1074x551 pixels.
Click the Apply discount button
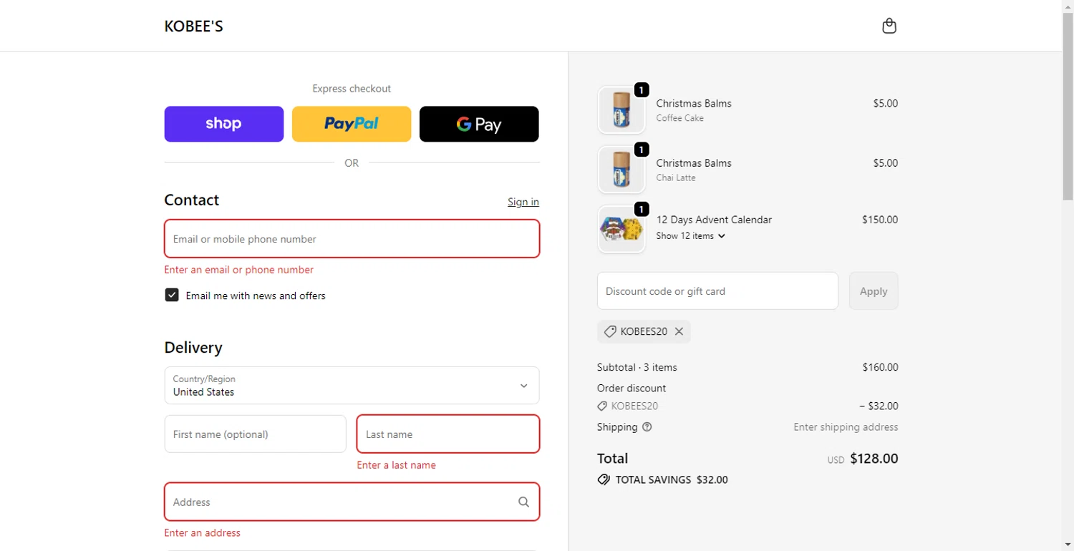pyautogui.click(x=874, y=291)
